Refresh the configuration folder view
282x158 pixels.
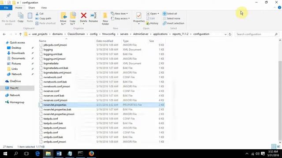tap(230, 34)
